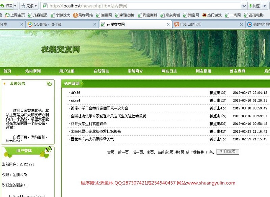Close the 在线交友网 tab
The height and width of the screenshot is (197, 270).
[x=168, y=24]
